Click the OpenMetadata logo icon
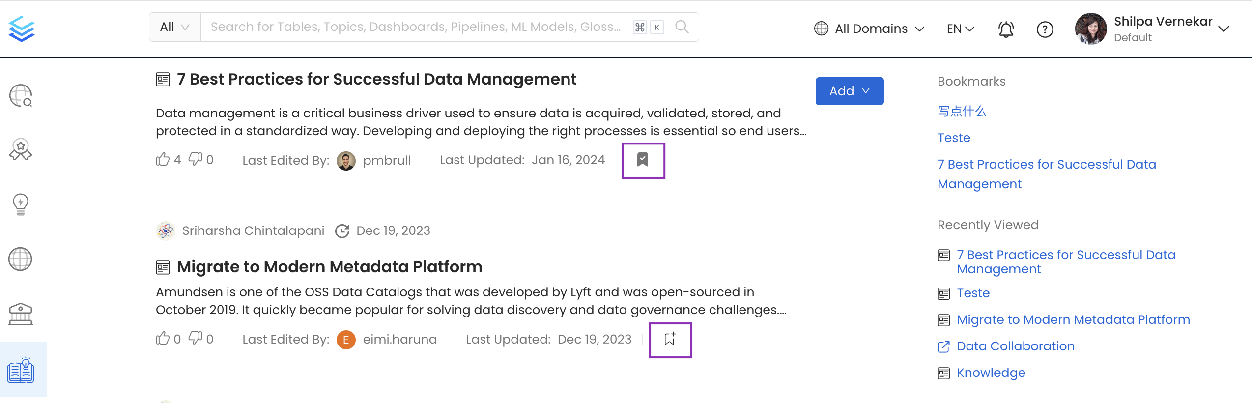Viewport: 1252px width, 403px height. point(22,29)
